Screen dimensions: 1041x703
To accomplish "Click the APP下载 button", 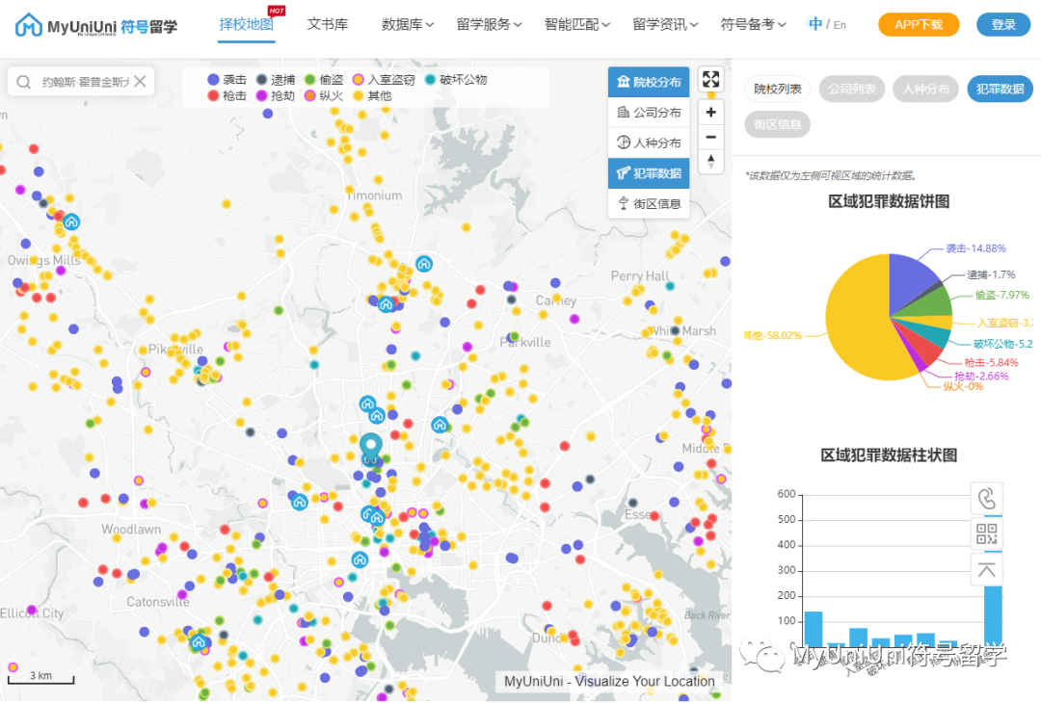I will point(919,24).
